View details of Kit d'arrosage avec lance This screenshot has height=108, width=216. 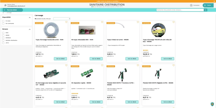coord(60,102)
